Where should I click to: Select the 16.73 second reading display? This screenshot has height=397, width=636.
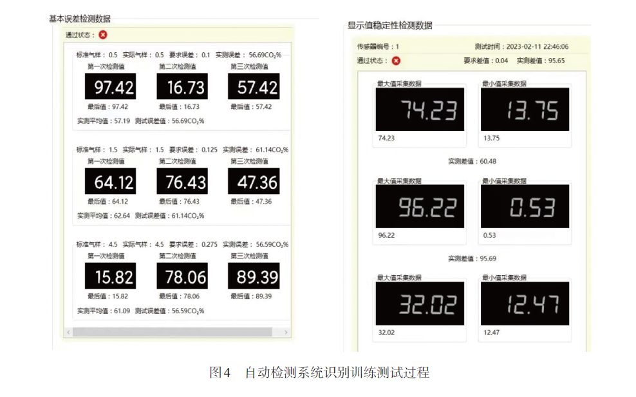182,86
